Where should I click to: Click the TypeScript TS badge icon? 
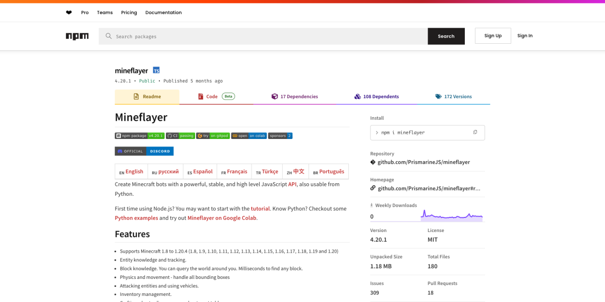coord(156,70)
